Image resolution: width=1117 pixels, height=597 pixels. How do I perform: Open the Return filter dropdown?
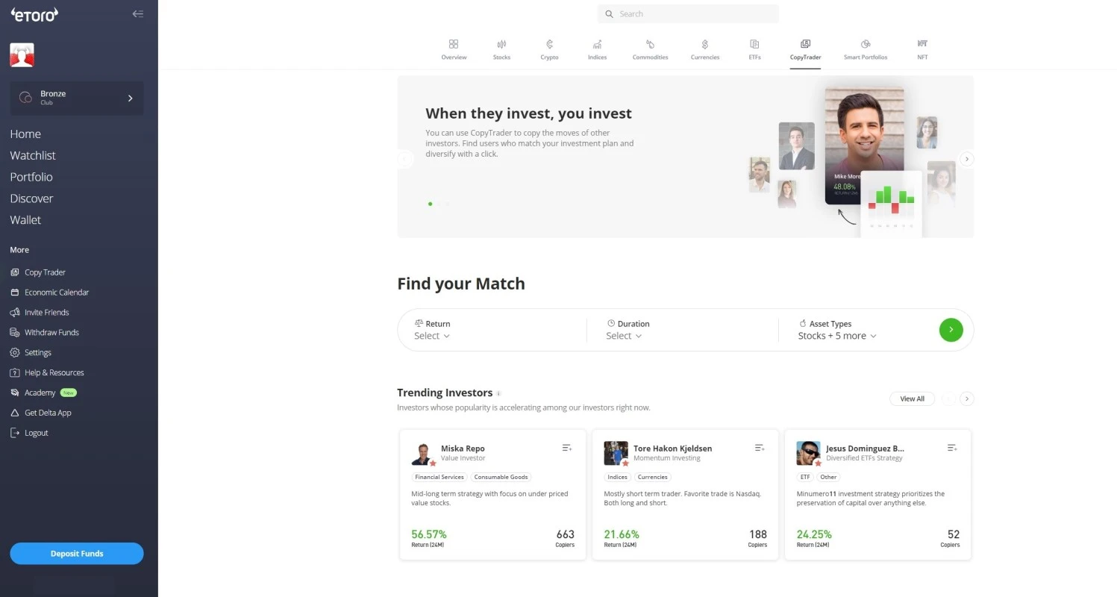[x=431, y=336]
